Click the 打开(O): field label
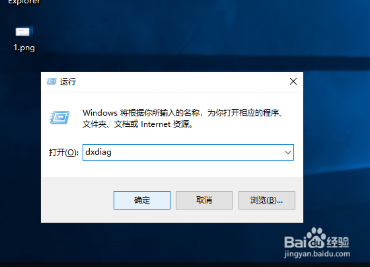 pos(63,153)
